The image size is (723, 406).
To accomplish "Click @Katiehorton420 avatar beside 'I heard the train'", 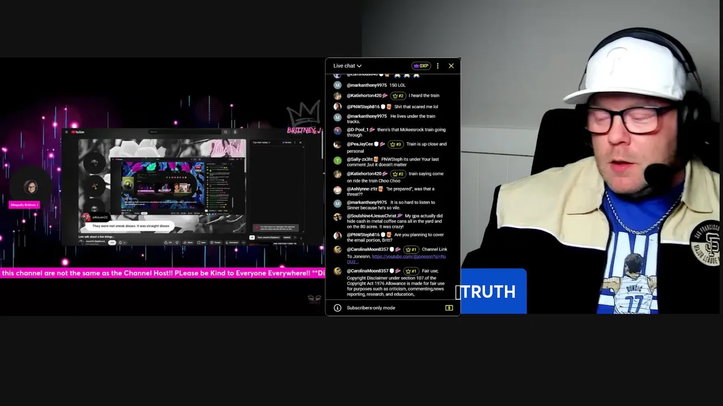I will 337,96.
